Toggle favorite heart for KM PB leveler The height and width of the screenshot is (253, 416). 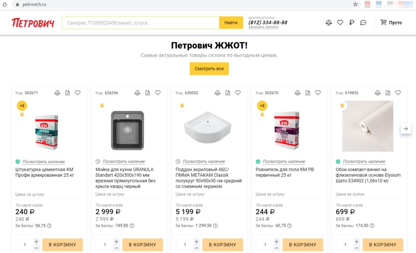(x=318, y=93)
